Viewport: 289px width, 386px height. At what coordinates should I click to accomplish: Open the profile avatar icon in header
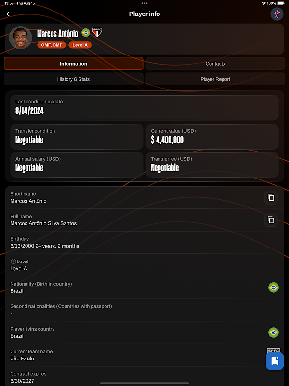click(277, 14)
